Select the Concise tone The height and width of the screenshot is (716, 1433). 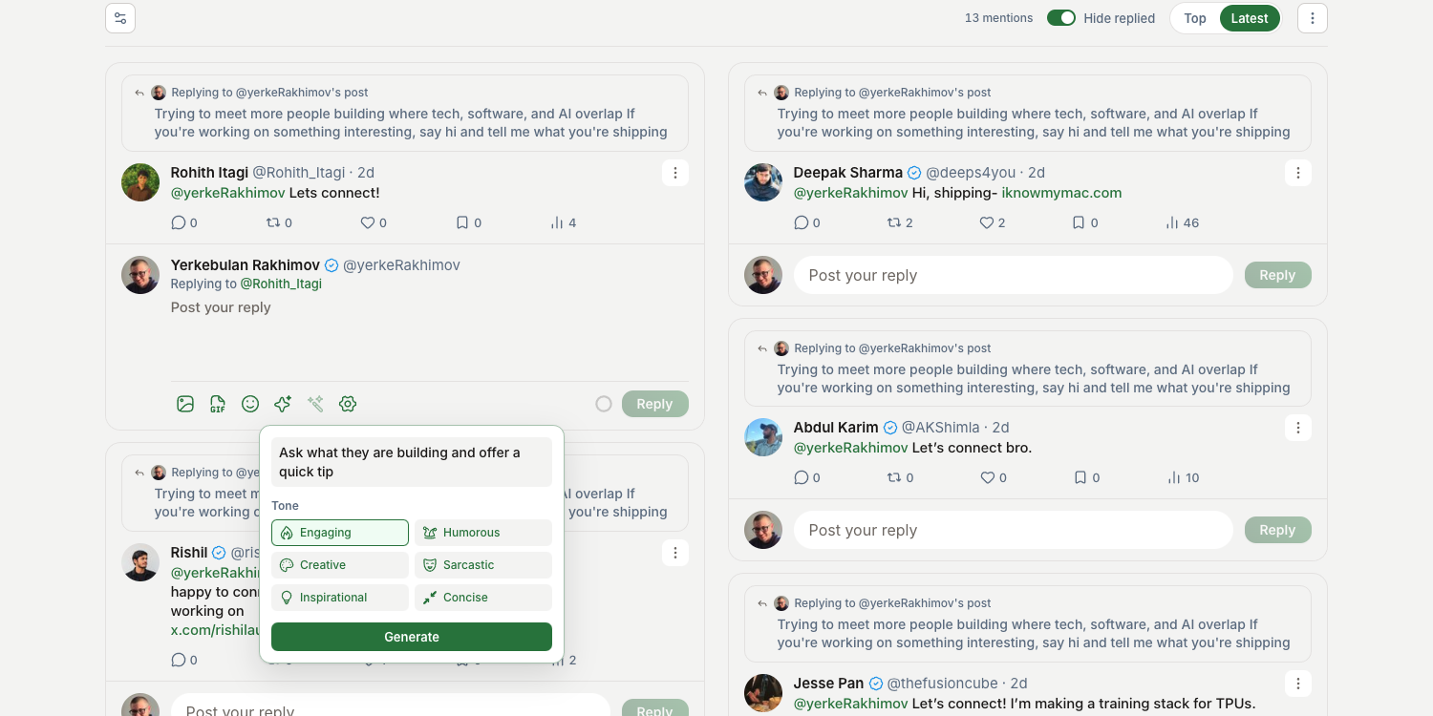point(483,598)
